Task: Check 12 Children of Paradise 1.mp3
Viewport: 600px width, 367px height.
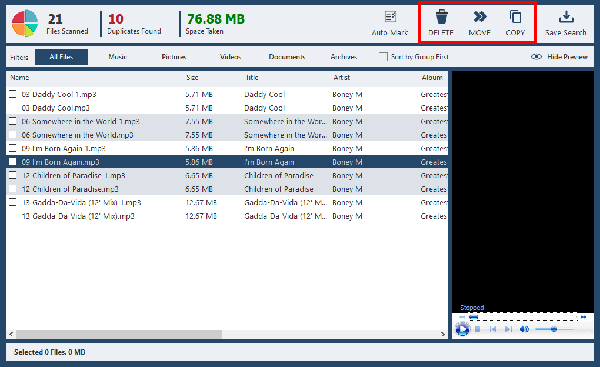Action: [12, 175]
